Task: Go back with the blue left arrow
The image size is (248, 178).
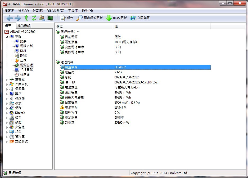Action: pyautogui.click(x=10, y=18)
